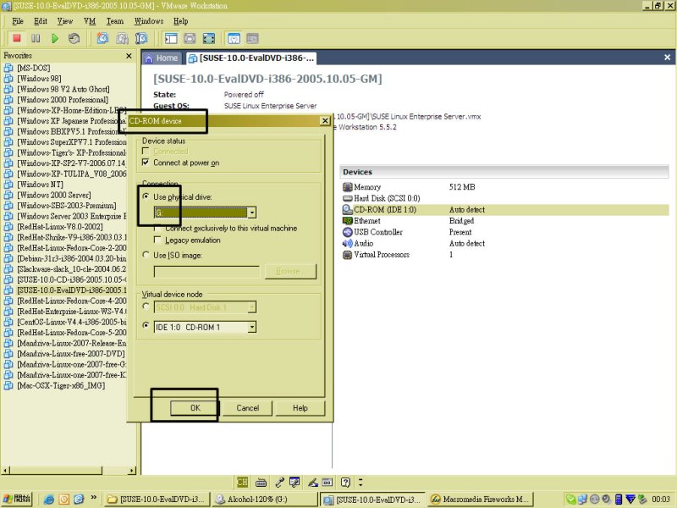Click the Favorites scrollbar right arrow
The image size is (677, 508).
pos(132,470)
